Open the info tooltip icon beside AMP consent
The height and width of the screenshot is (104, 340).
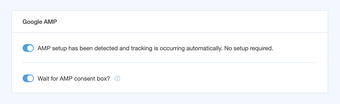(x=117, y=78)
